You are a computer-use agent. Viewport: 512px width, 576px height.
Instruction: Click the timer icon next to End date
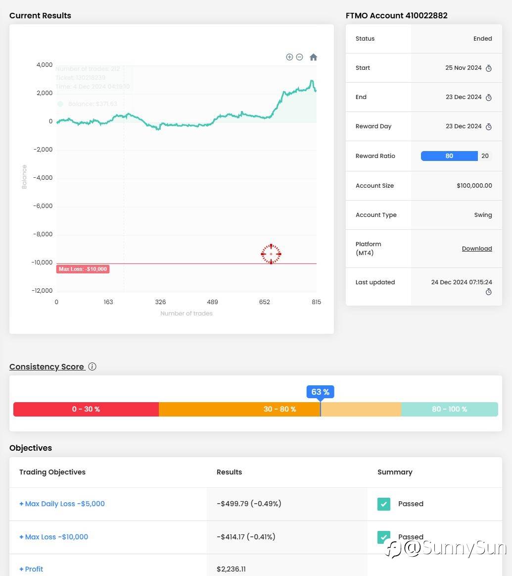489,98
